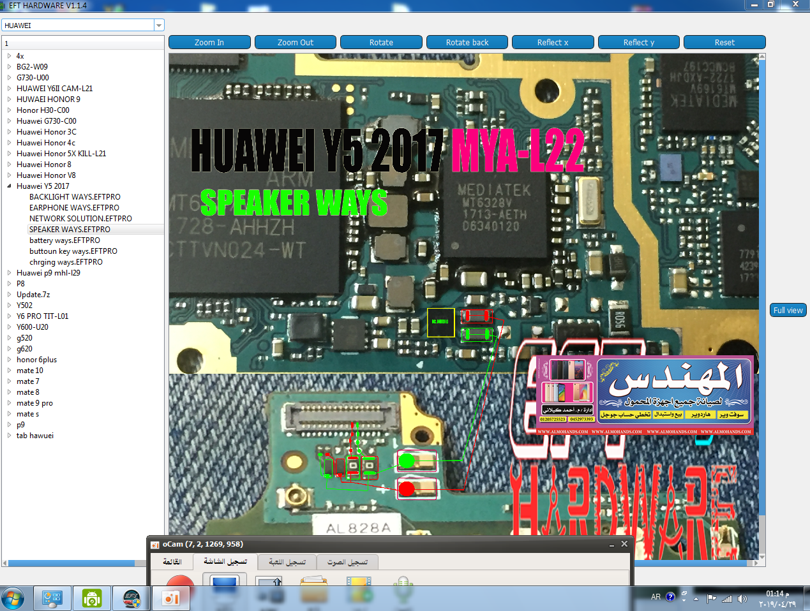The height and width of the screenshot is (611, 810).
Task: Expand the Huawei p9 mhl-l29 node
Action: coord(9,273)
